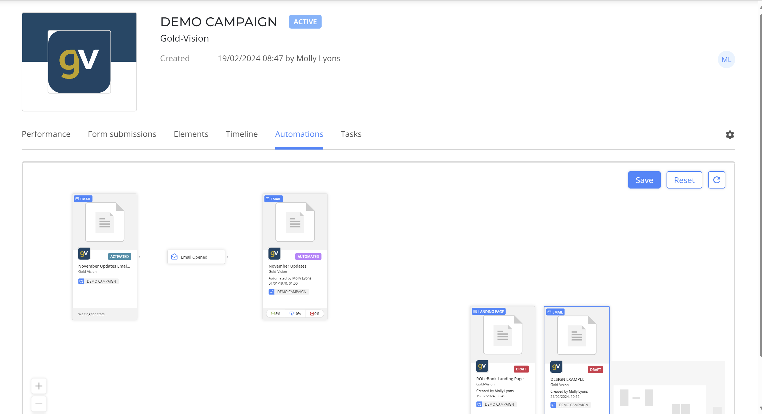Click campaign megaphone icon on DESIGN EXAMPLE card
This screenshot has width=762, height=414.
(x=553, y=405)
